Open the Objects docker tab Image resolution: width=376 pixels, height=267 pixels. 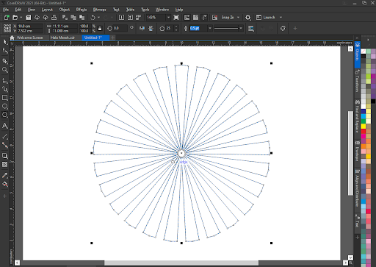tap(358, 54)
